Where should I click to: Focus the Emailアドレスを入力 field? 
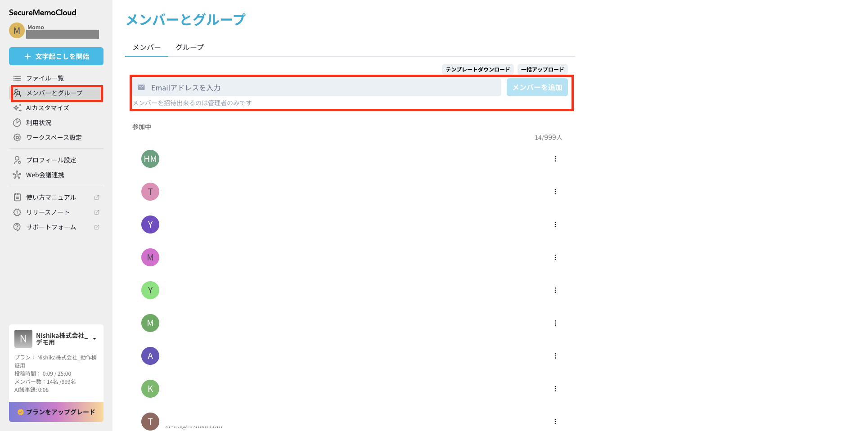coord(319,88)
